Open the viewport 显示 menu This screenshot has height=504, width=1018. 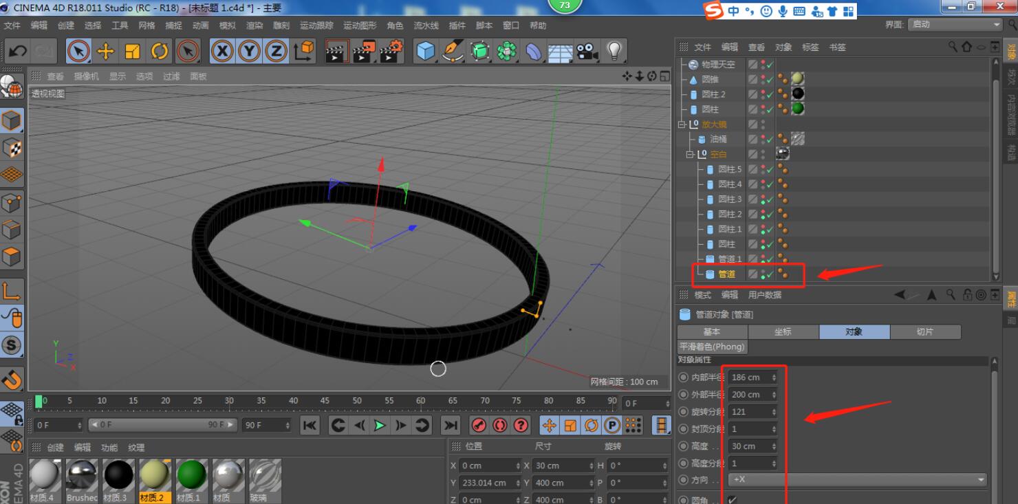(118, 76)
